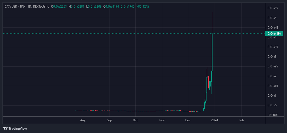Screen dimensions: 287x133
Task: Click the 0.0₁₀55 price axis label
Action: pyautogui.click(x=273, y=8)
